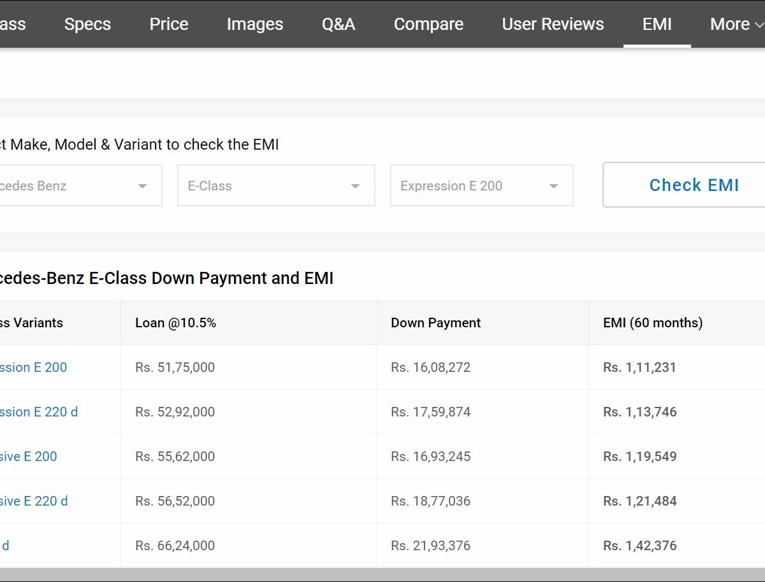The height and width of the screenshot is (582, 765).
Task: Open the Compare tab
Action: (x=428, y=24)
